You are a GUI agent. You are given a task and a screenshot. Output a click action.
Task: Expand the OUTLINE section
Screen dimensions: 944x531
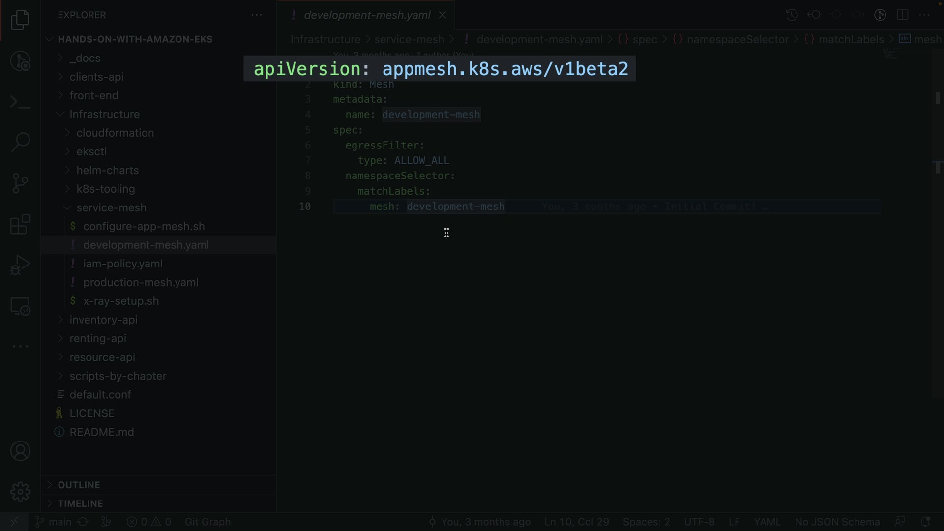pyautogui.click(x=79, y=485)
